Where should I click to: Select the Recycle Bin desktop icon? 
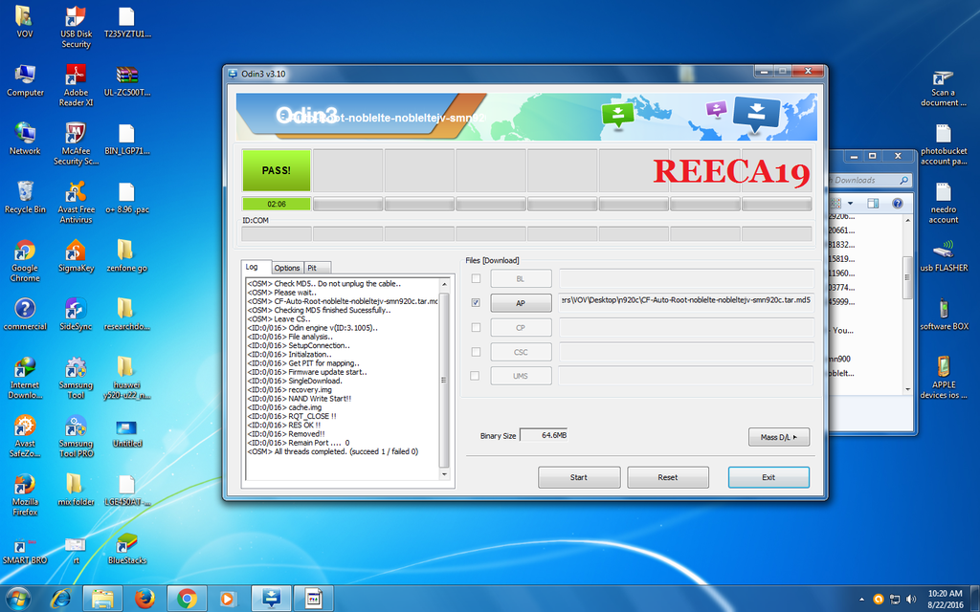25,194
